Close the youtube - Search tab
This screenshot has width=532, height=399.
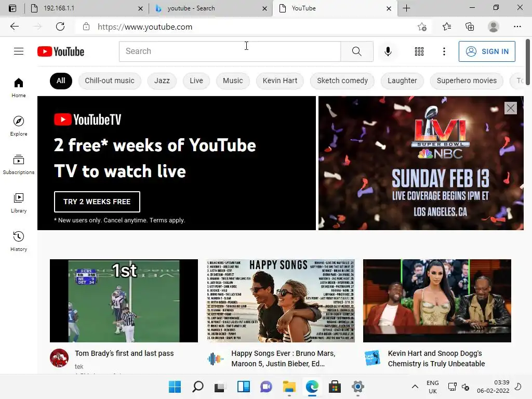pyautogui.click(x=264, y=8)
